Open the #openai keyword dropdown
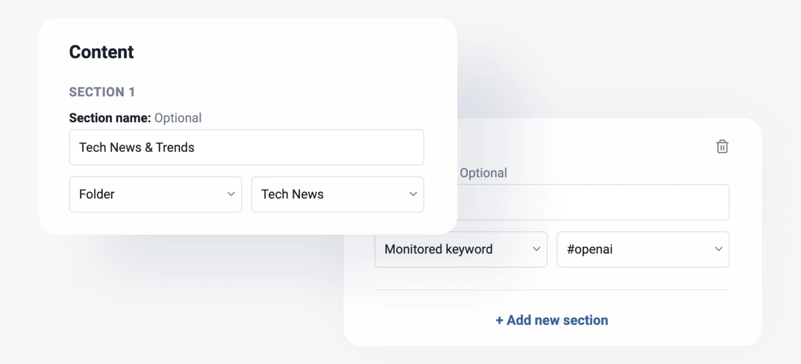Screen dimensions: 801x364 pyautogui.click(x=642, y=249)
